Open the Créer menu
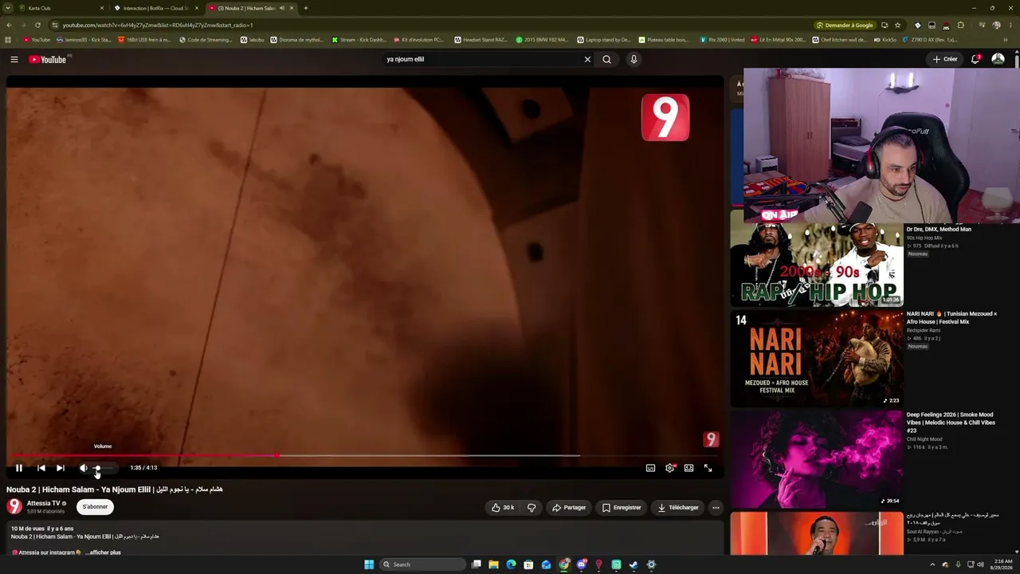 [x=945, y=59]
